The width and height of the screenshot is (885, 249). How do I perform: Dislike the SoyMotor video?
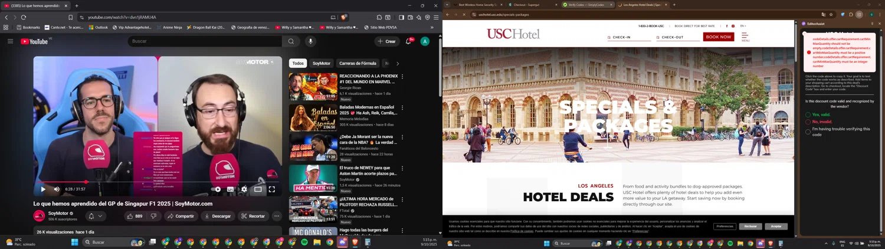click(x=153, y=216)
